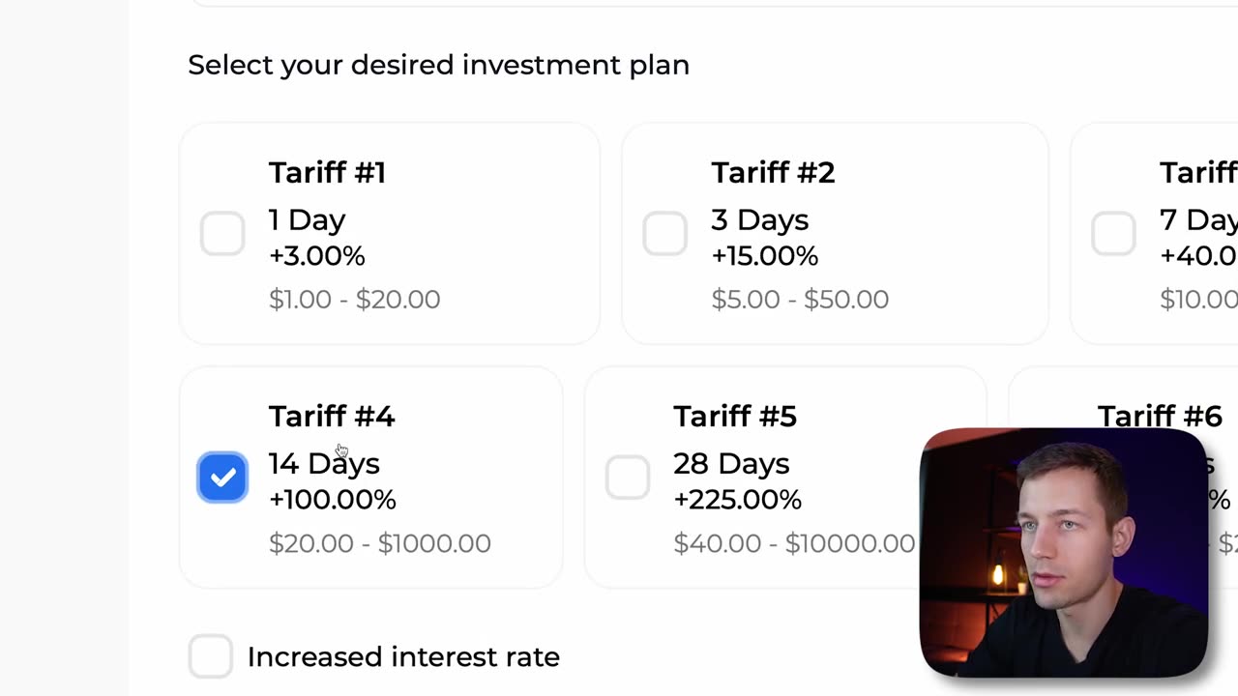1238x696 pixels.
Task: Toggle the Increased interest rate checkbox
Action: click(211, 656)
